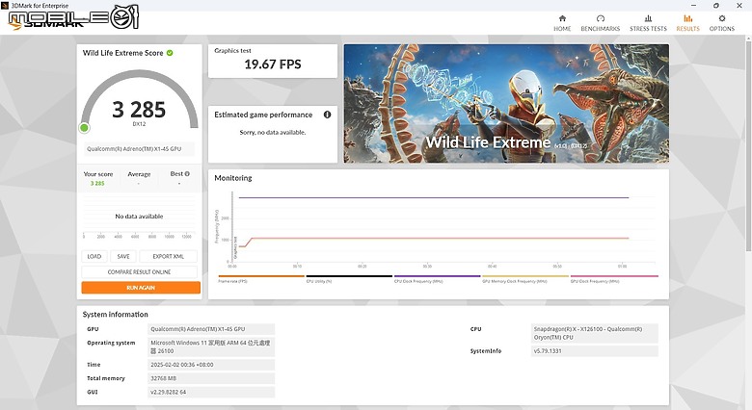Image resolution: width=752 pixels, height=410 pixels.
Task: Click the 3DMark app icon in title bar
Action: click(x=5, y=5)
